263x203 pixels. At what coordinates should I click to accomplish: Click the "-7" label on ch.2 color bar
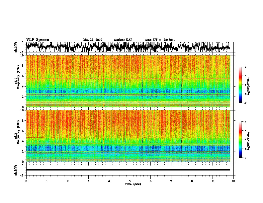pos(245,158)
